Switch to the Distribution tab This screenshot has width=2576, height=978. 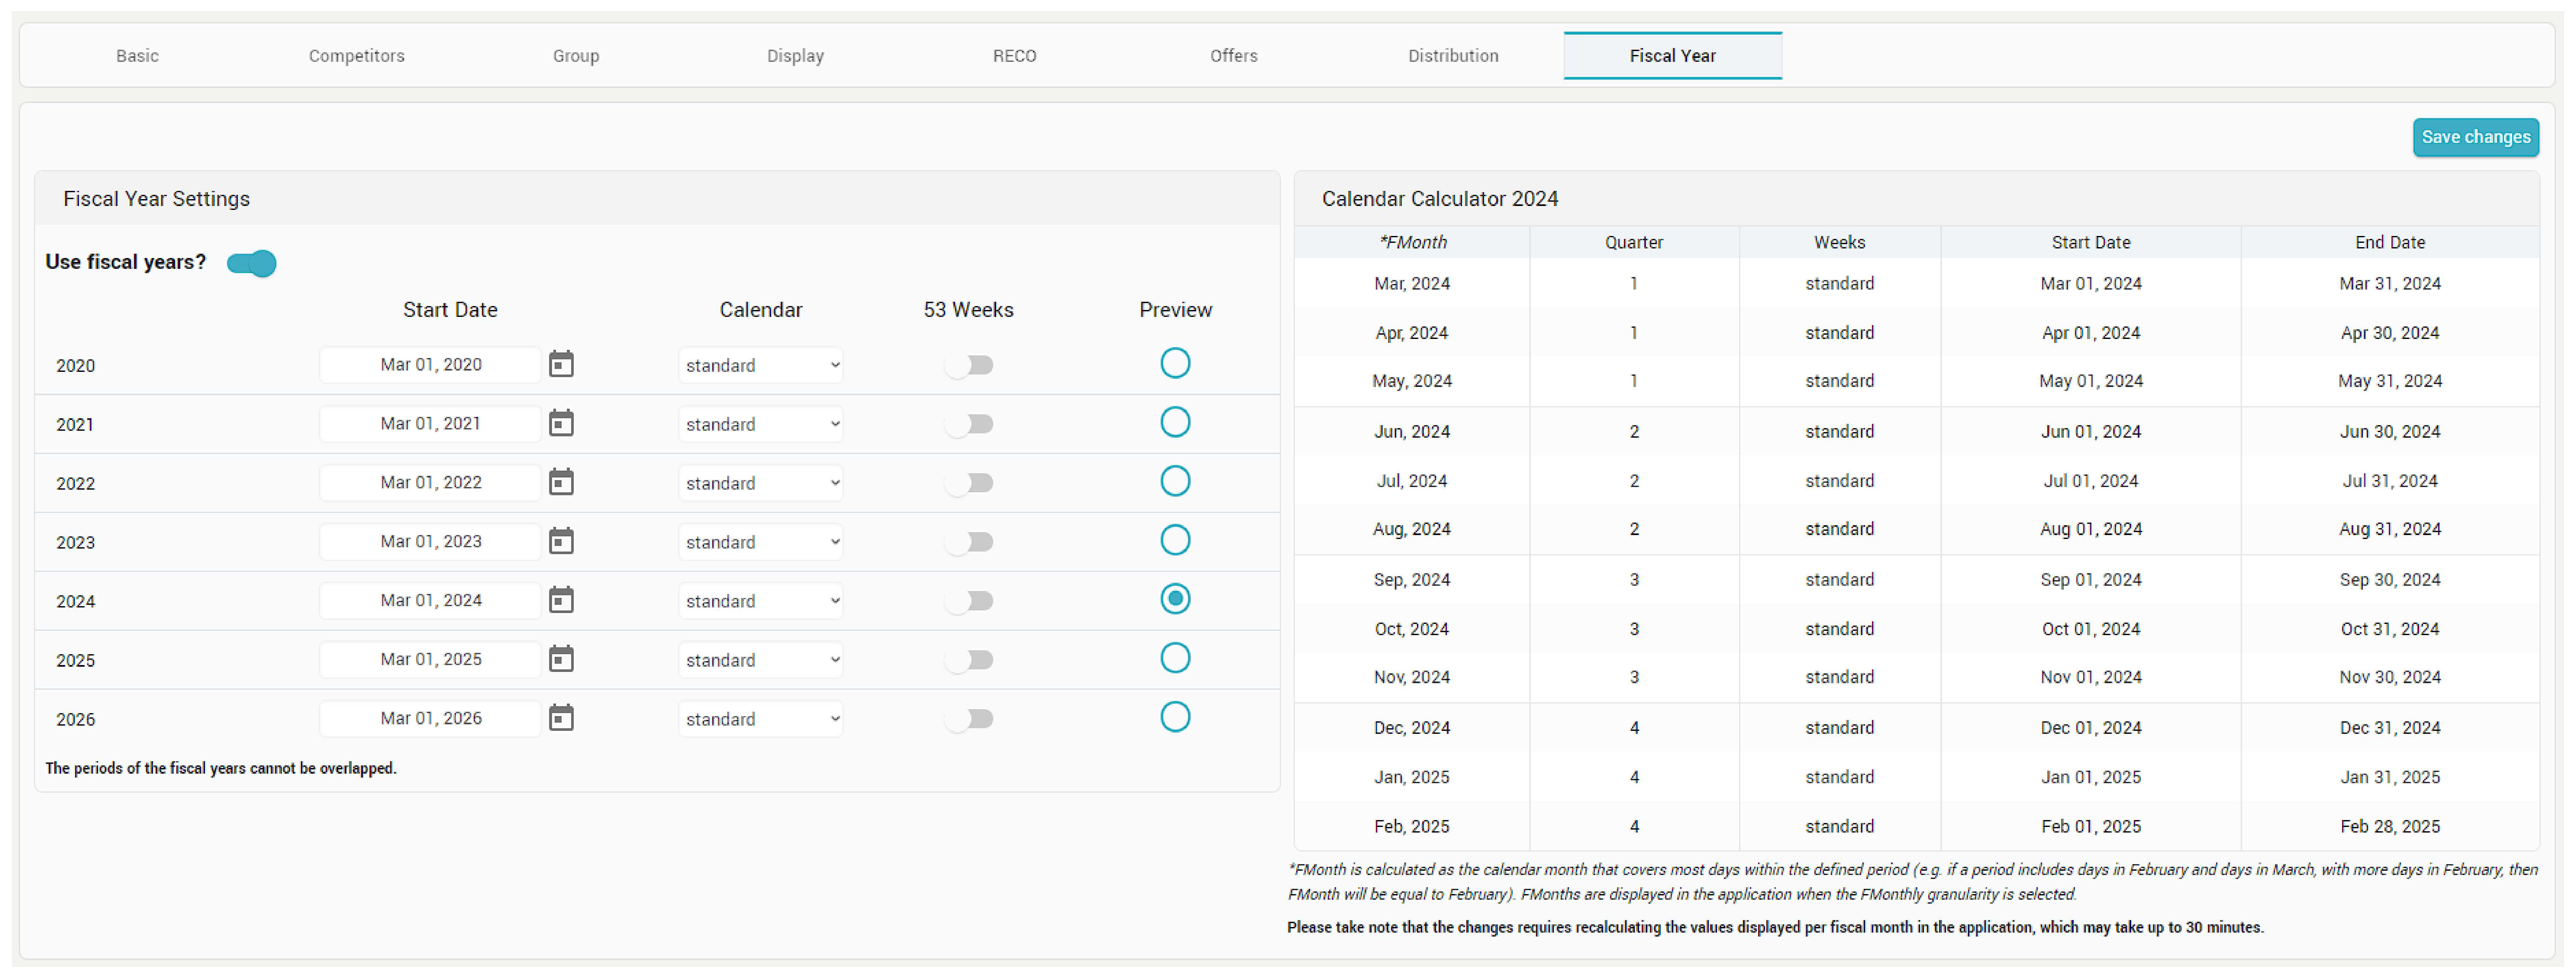tap(1453, 56)
